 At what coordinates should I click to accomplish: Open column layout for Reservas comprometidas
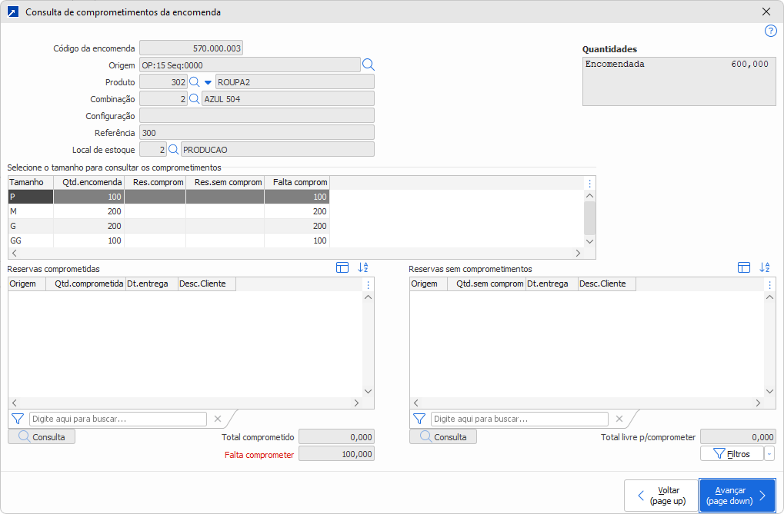point(342,267)
